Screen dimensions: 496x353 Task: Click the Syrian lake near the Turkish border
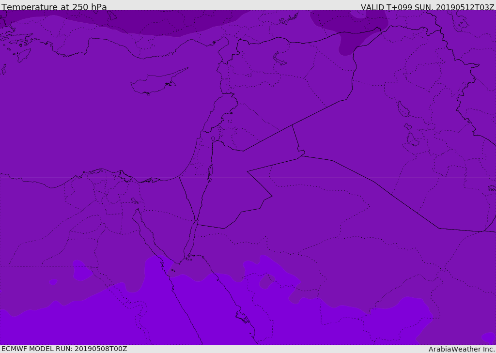[x=279, y=59]
